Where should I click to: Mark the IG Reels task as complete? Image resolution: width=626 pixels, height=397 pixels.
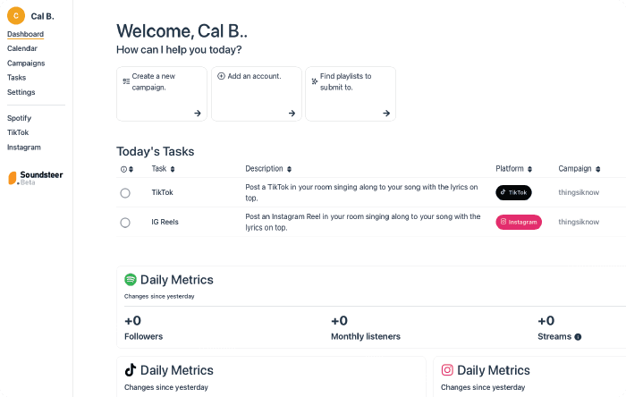[125, 223]
